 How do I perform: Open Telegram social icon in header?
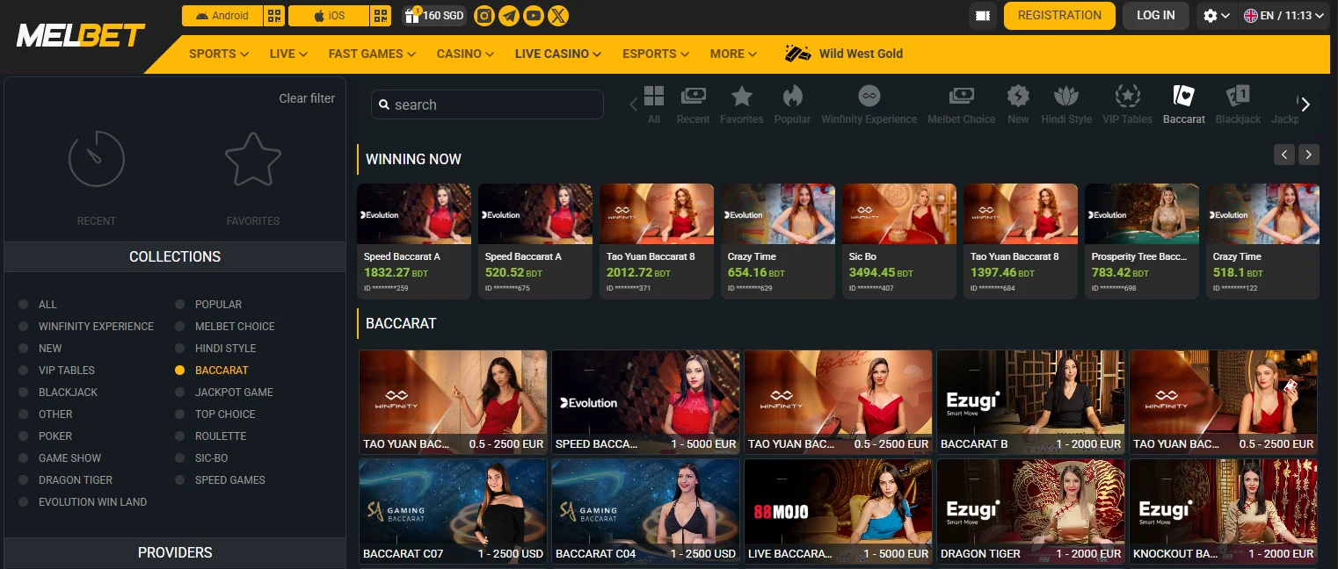(x=508, y=16)
